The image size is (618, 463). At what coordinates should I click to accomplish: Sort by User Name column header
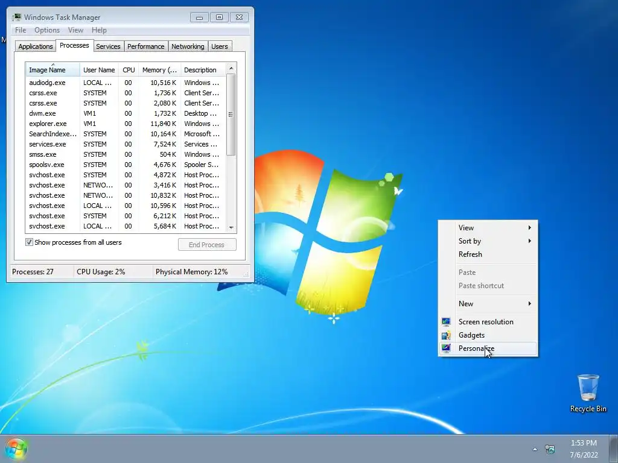[x=100, y=70]
